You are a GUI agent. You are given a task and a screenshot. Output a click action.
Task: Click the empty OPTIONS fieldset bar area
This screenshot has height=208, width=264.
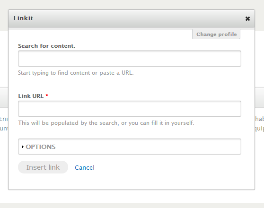point(148,147)
